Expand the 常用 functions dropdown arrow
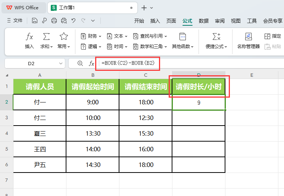284x196 pixels. 69,47
